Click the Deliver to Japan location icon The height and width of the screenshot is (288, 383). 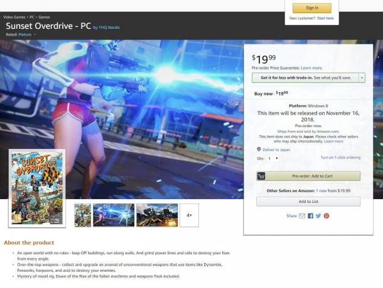click(259, 150)
